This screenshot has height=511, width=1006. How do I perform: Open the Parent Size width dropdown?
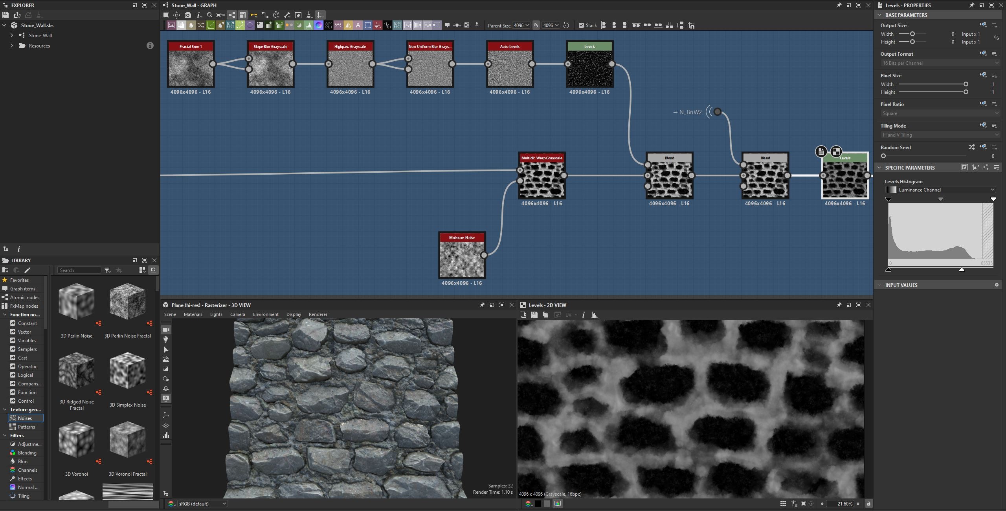click(521, 26)
